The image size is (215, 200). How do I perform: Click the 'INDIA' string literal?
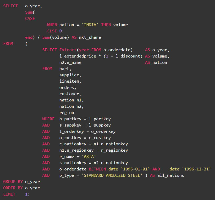point(90,25)
